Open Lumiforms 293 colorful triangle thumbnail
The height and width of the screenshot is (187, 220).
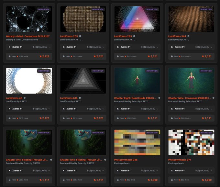137,19
